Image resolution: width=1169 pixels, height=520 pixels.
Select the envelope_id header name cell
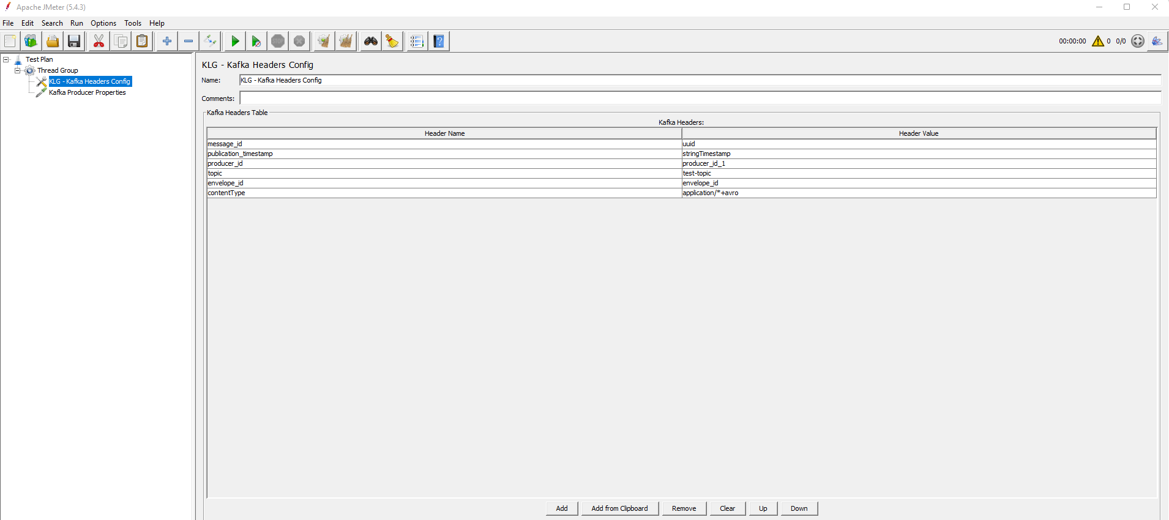[x=444, y=183]
